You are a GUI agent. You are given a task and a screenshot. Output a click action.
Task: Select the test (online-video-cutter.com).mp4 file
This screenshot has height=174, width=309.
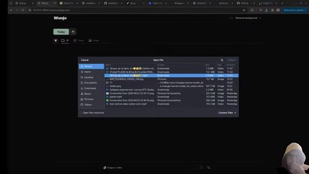(x=171, y=104)
